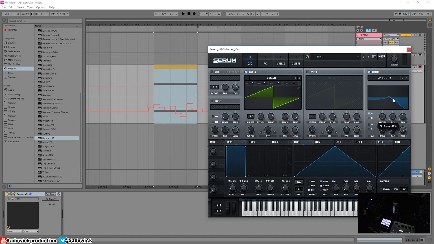Open the quantization dropdown set to None
434x244 pixels.
[64, 14]
